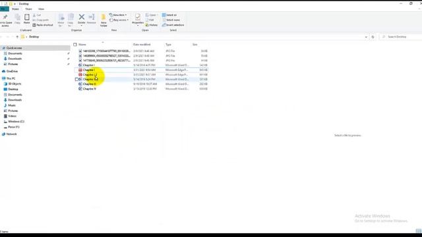Screen dimensions: 422x237
Task: Open the arrow below Properties
Action: [x=138, y=26]
